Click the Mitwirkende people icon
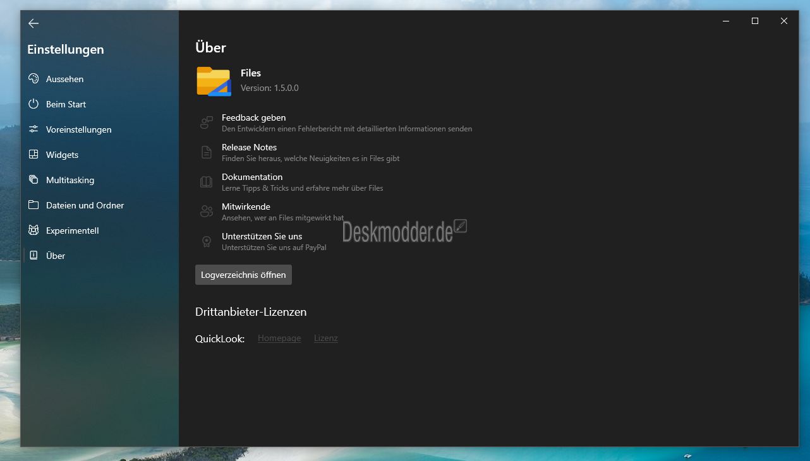 point(207,212)
